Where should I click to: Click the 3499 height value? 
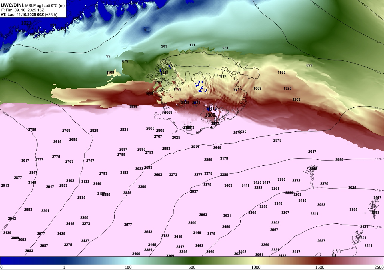pyautogui.click(x=192, y=223)
